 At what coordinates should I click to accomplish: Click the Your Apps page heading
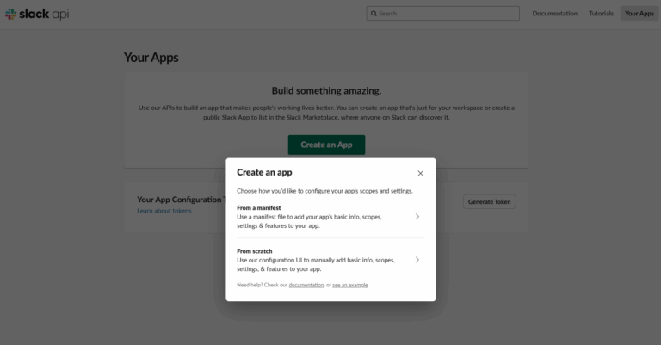click(x=151, y=58)
